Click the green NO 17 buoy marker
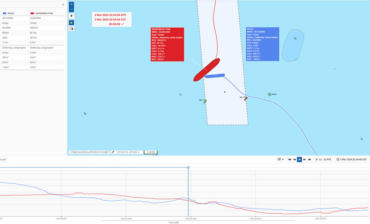Screen dimensions: 370x224 [205, 102]
